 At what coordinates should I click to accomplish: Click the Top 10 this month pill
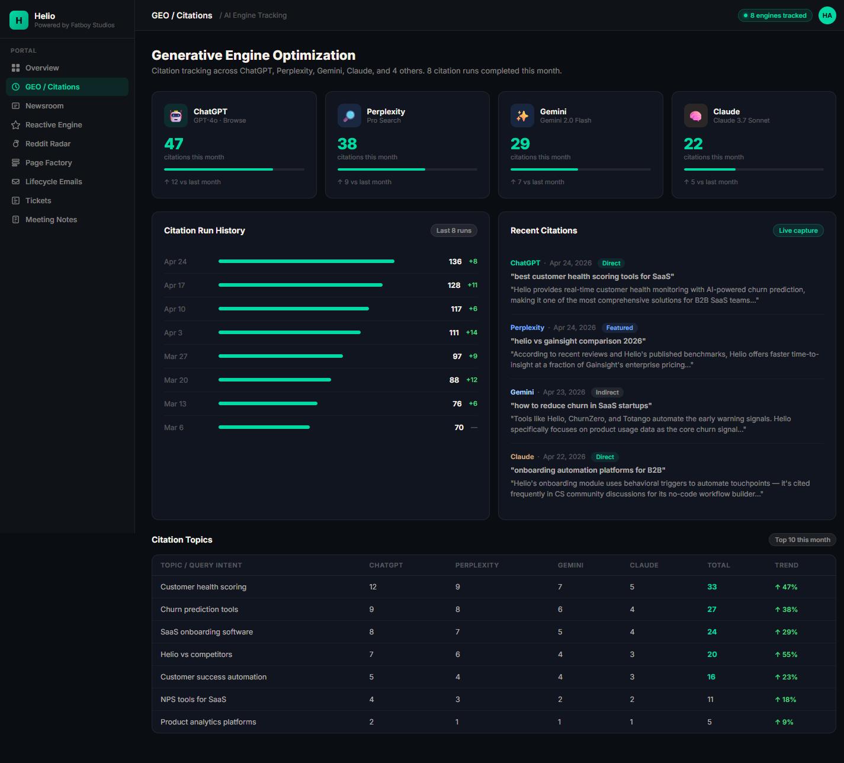tap(803, 540)
